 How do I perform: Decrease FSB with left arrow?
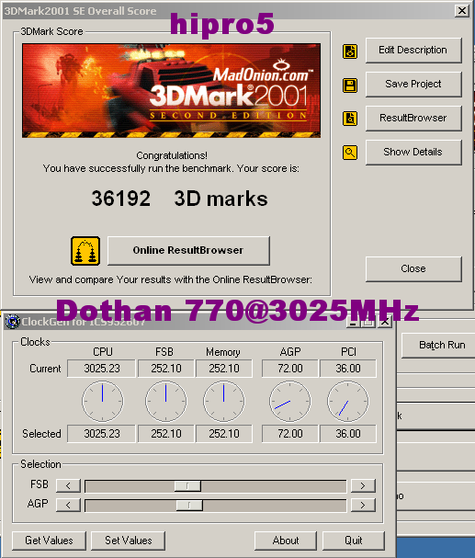click(68, 485)
